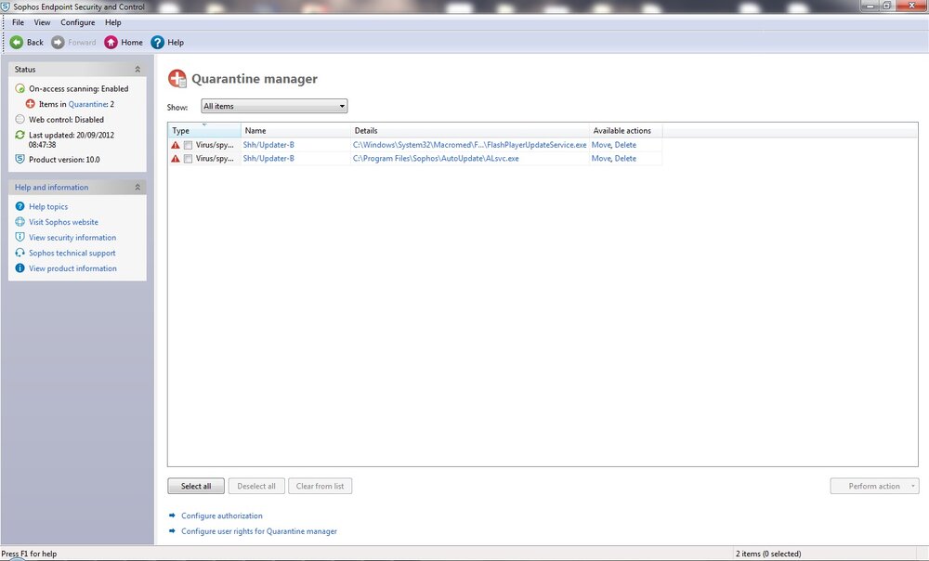The height and width of the screenshot is (561, 929).
Task: Open the File menu
Action: pyautogui.click(x=19, y=22)
